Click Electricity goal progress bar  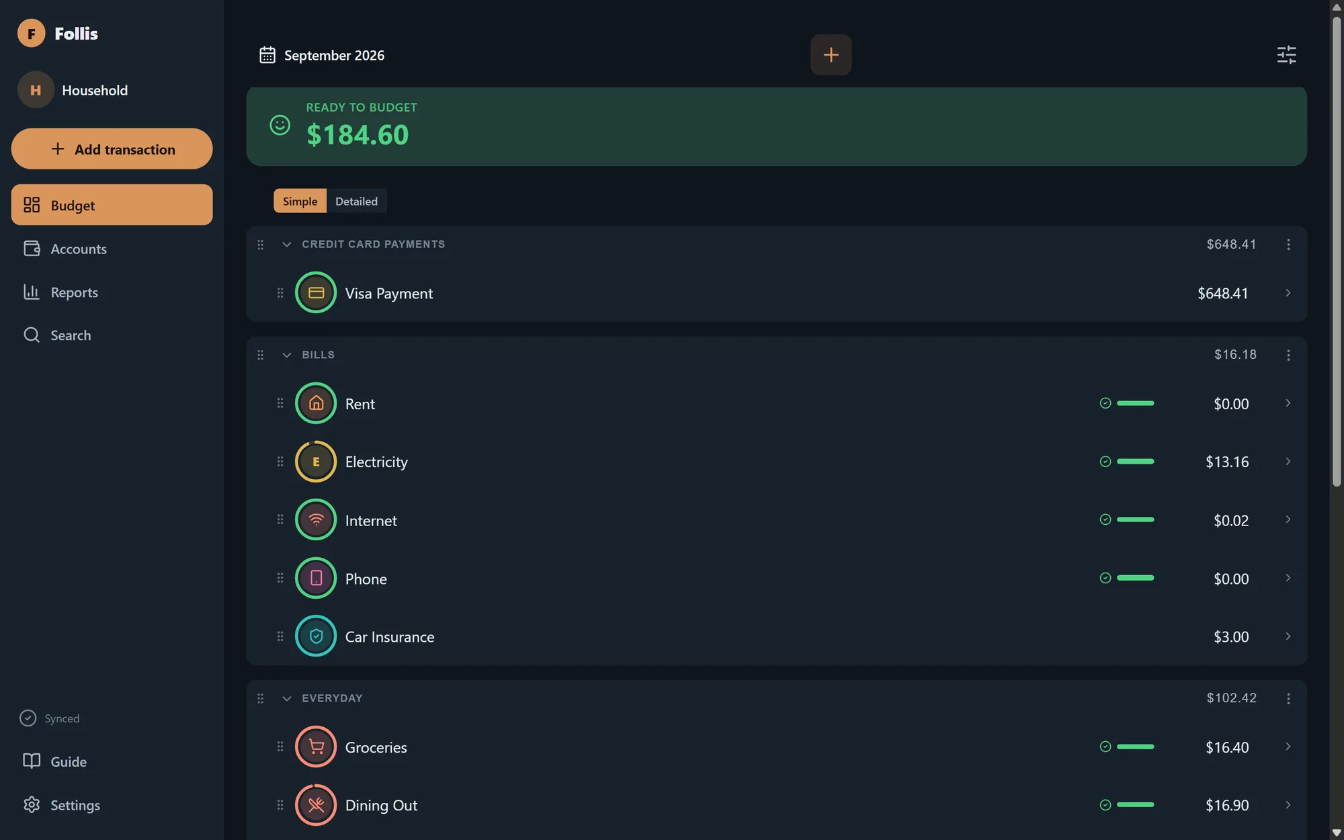pos(1135,462)
